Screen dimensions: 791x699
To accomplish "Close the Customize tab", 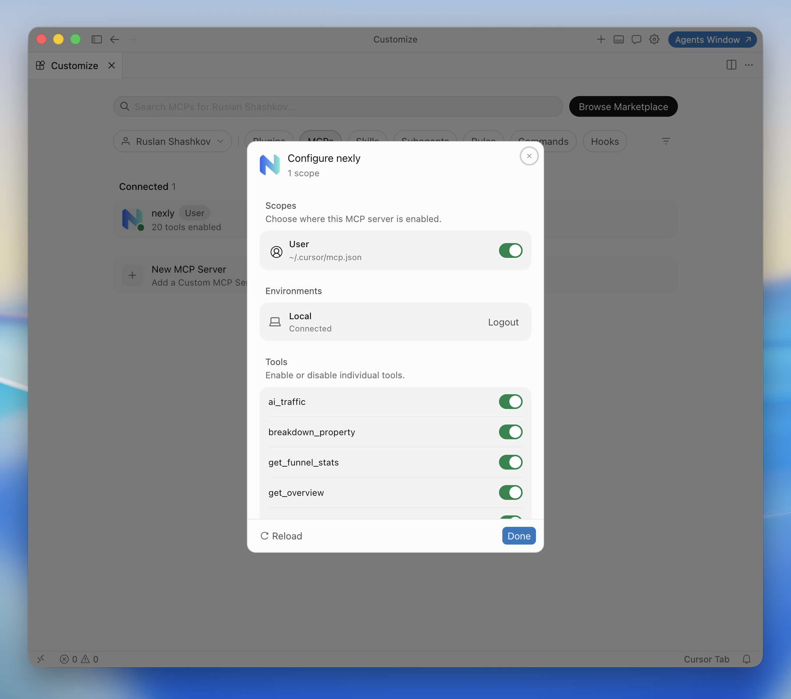I will pyautogui.click(x=112, y=65).
